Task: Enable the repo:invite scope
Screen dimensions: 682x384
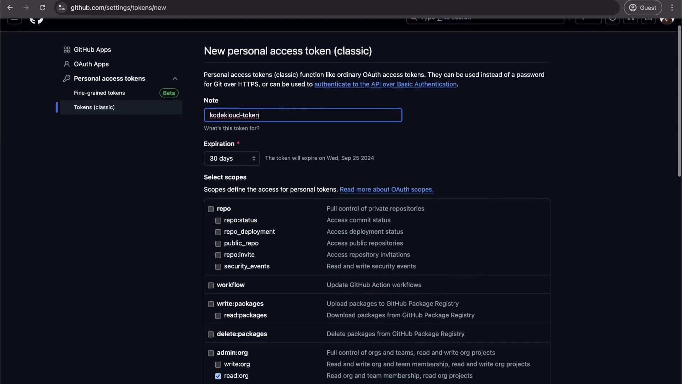Action: pos(218,255)
